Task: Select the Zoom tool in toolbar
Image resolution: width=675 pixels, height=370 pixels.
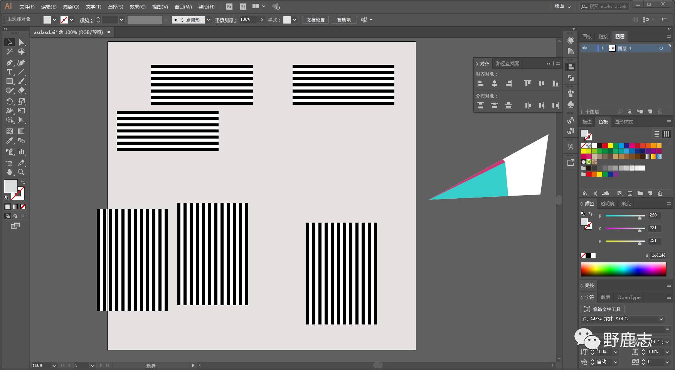Action: [21, 172]
